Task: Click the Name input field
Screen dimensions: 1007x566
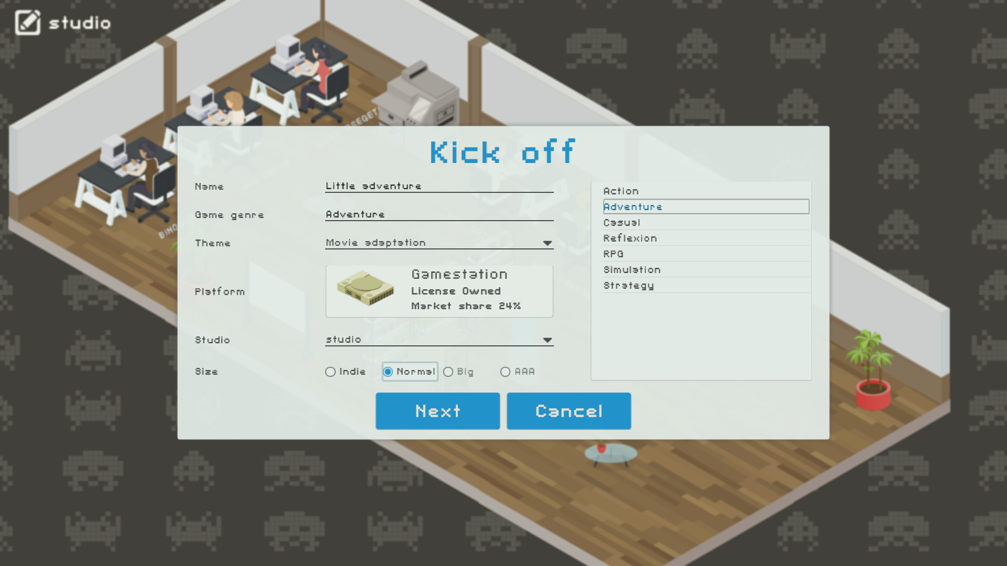Action: coord(439,186)
